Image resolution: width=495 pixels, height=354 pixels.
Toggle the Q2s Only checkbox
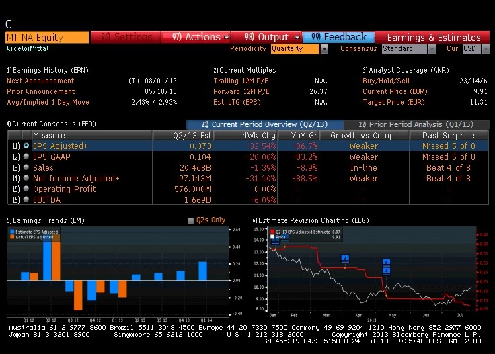click(x=190, y=220)
